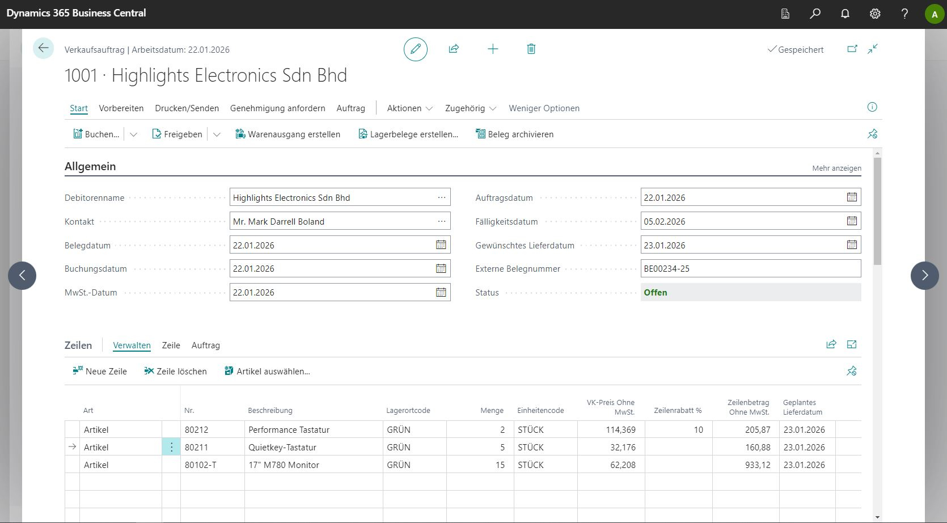Open the search magnifier icon
This screenshot has height=523, width=947.
[815, 14]
